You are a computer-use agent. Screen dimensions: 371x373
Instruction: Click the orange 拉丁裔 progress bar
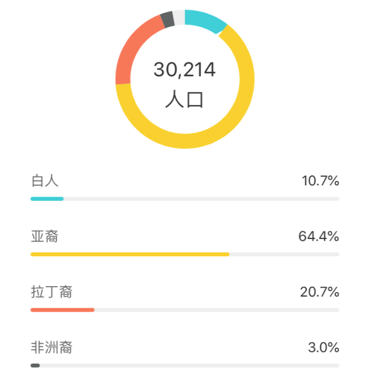pos(62,310)
